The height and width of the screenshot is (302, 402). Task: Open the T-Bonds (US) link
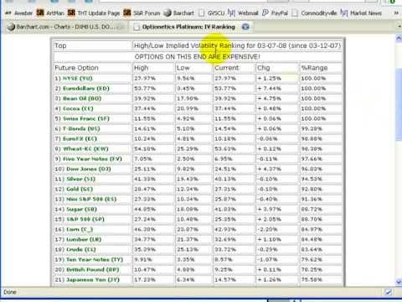pyautogui.click(x=81, y=129)
